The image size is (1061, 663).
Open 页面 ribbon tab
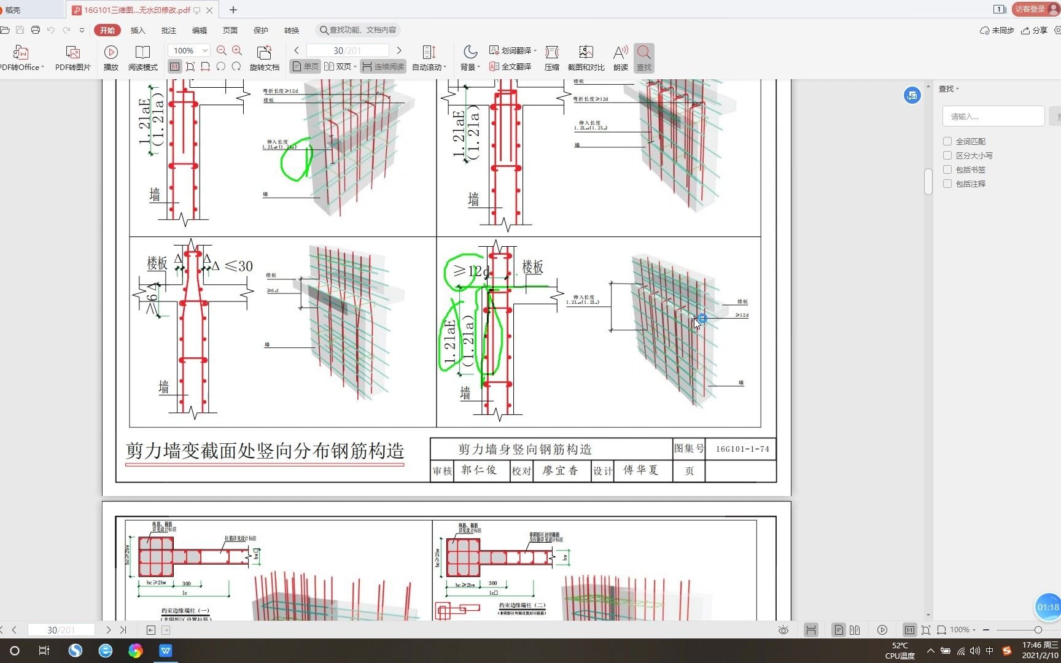point(230,30)
